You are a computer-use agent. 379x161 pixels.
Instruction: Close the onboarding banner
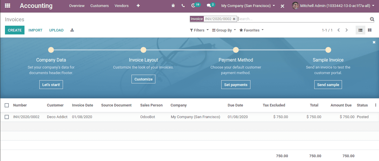click(x=374, y=42)
